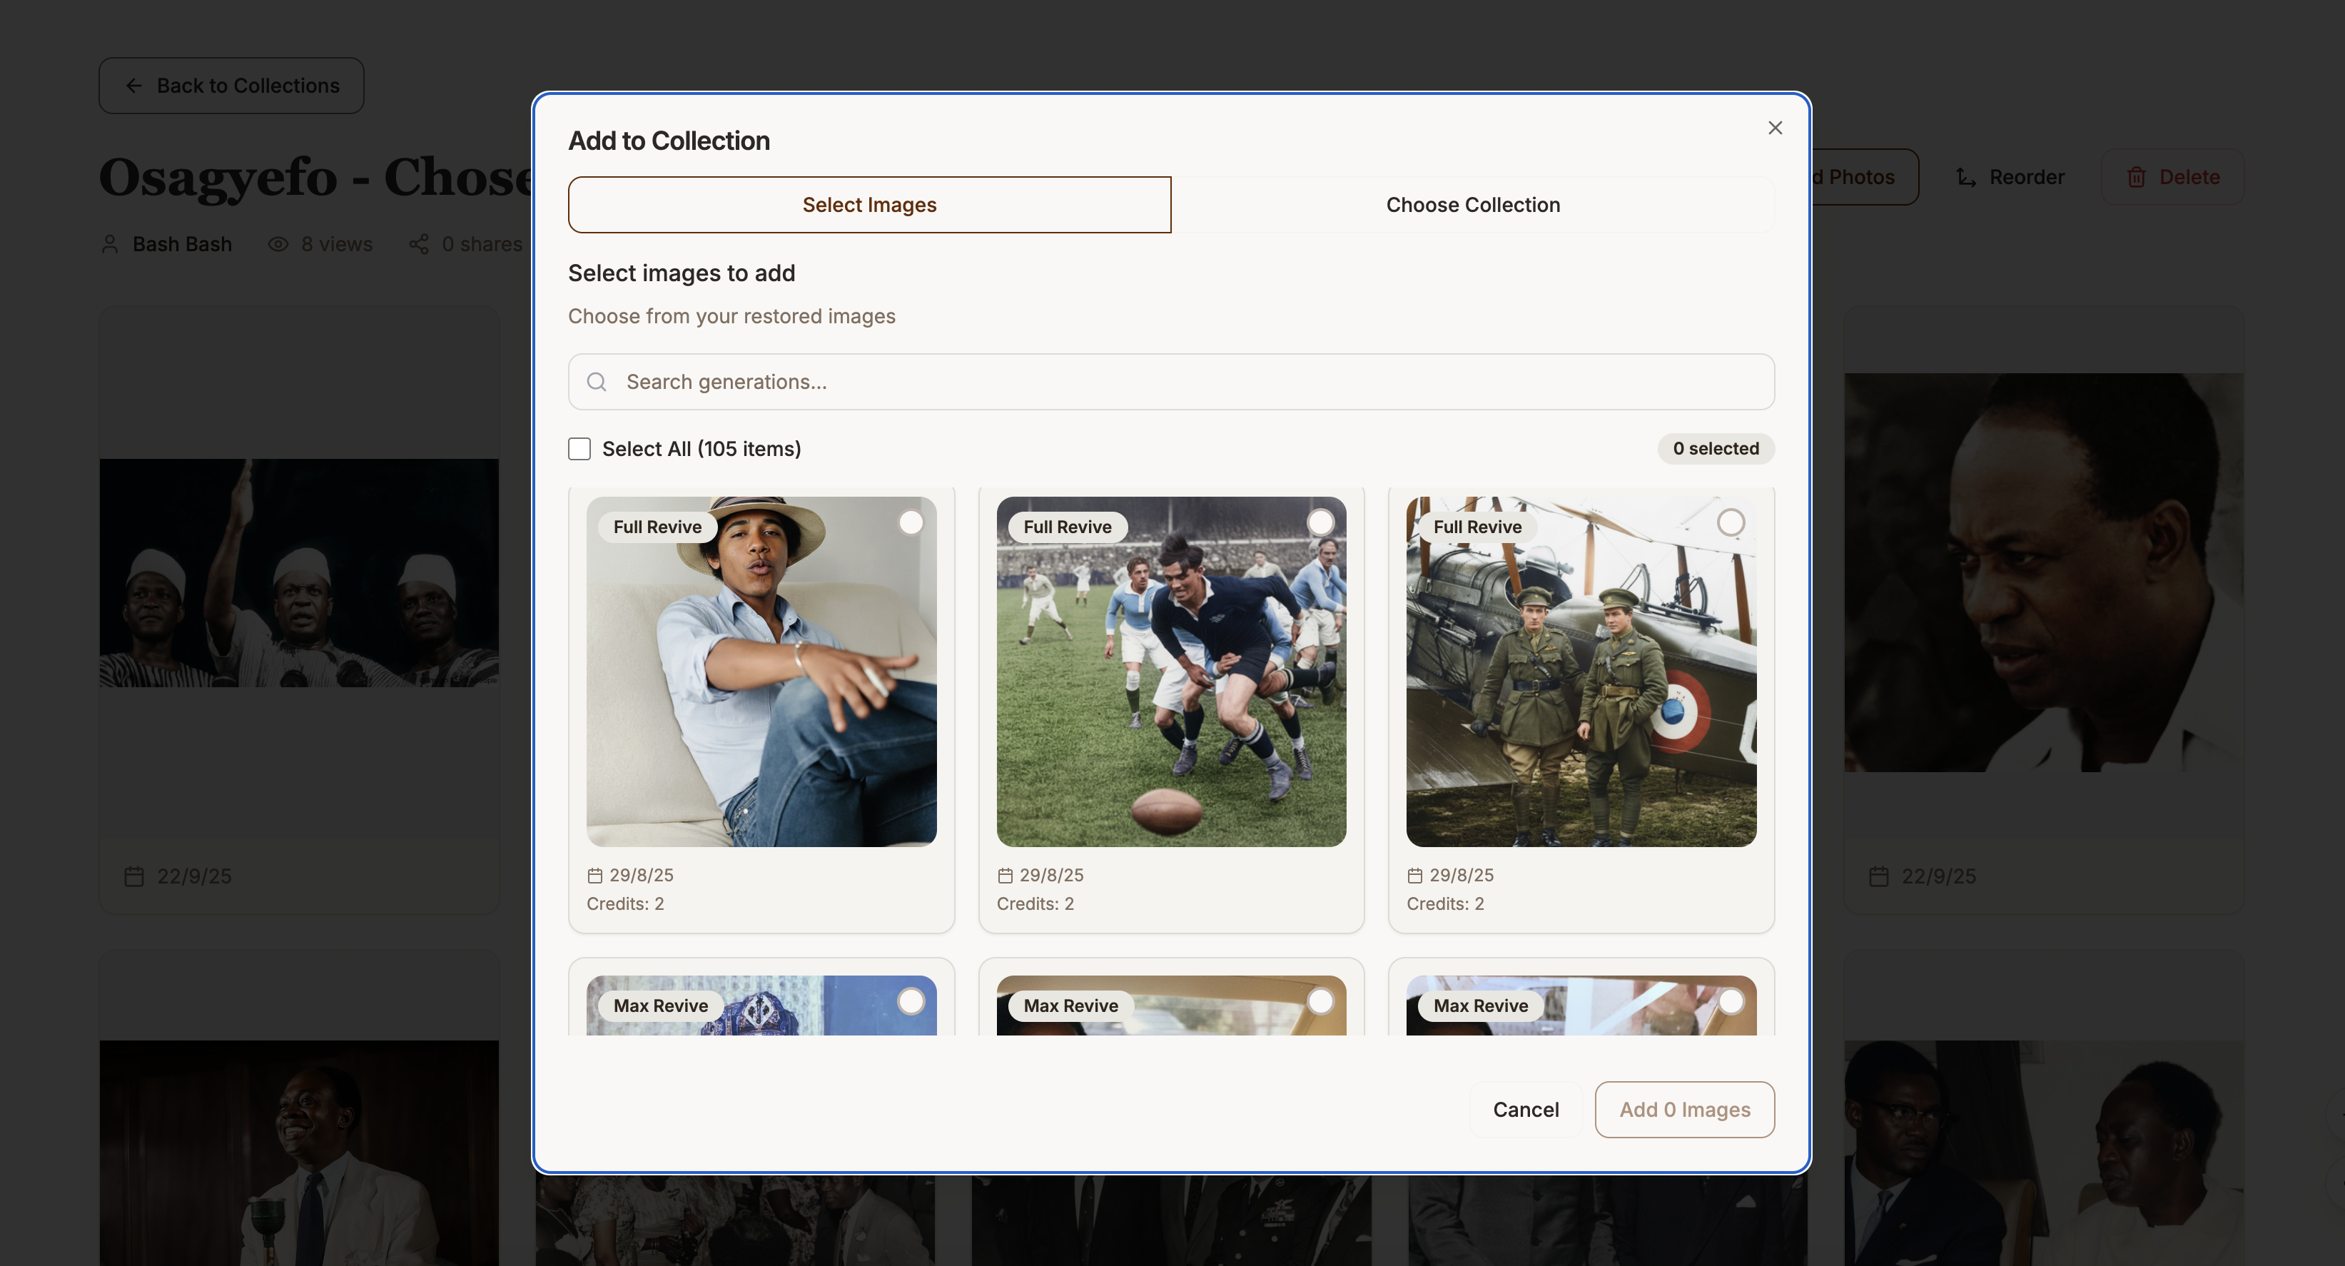Select the man-in-hat Full Revive image circle
This screenshot has width=2345, height=1266.
click(x=911, y=522)
